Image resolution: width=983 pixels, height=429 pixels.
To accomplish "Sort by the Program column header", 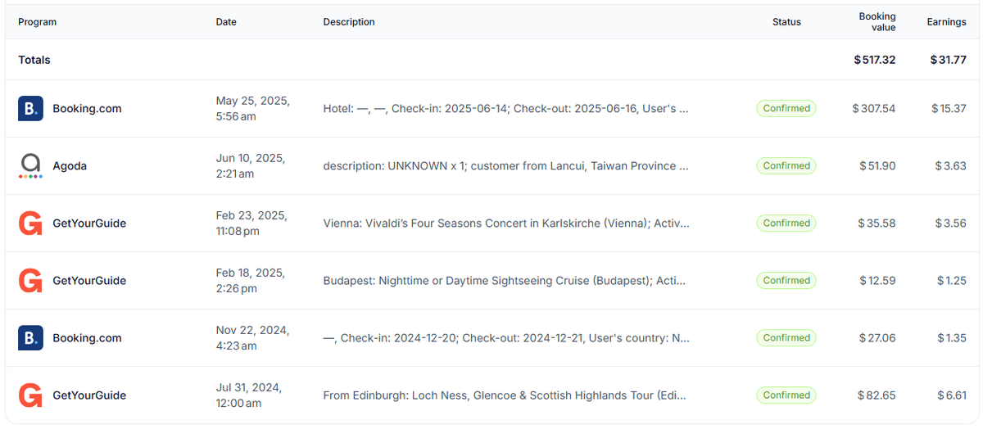I will tap(38, 22).
